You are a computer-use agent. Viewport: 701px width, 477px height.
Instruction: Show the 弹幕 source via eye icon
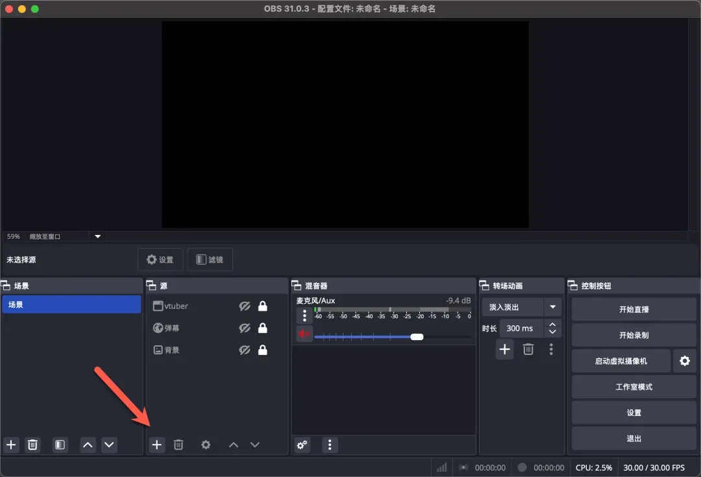245,328
